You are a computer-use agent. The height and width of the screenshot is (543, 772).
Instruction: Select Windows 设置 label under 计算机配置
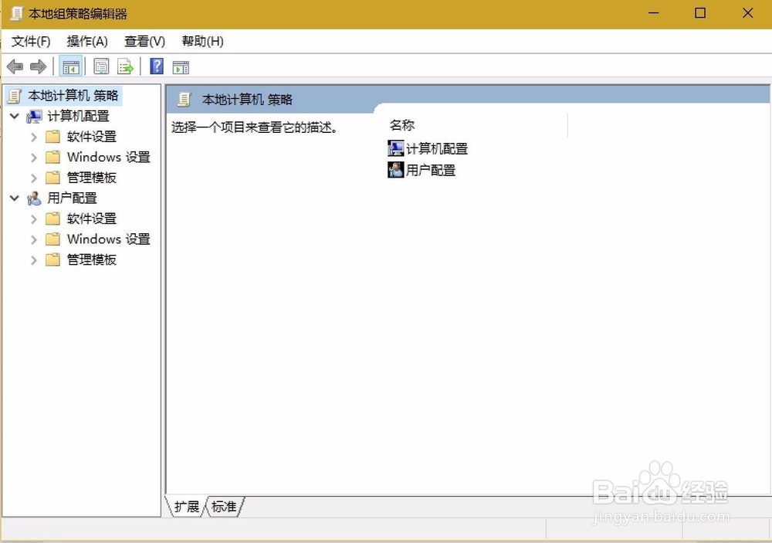click(108, 158)
